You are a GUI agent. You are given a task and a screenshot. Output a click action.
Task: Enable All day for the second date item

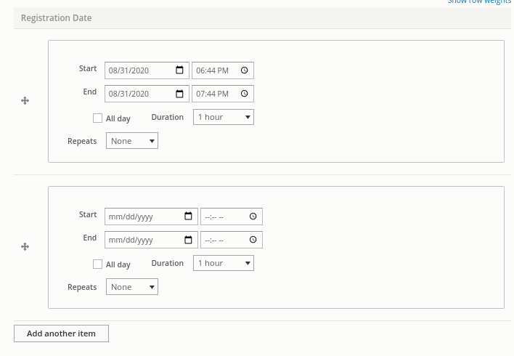click(97, 264)
